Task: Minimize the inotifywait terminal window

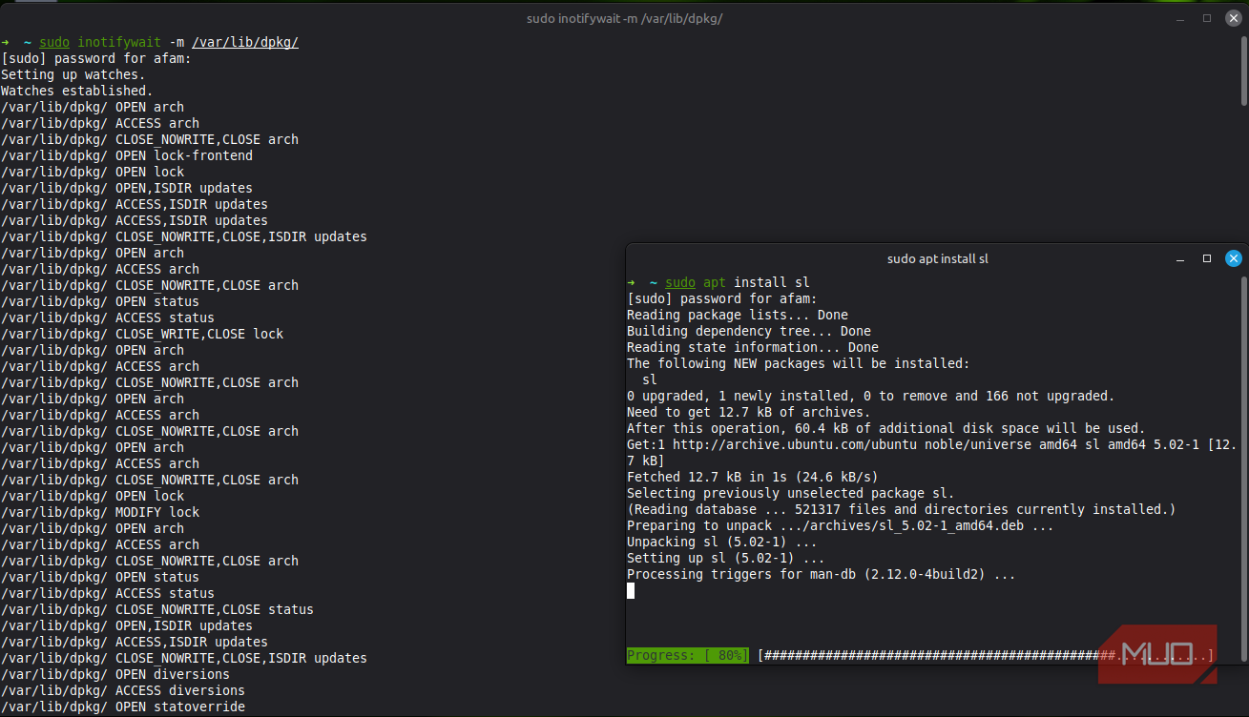Action: point(1181,19)
